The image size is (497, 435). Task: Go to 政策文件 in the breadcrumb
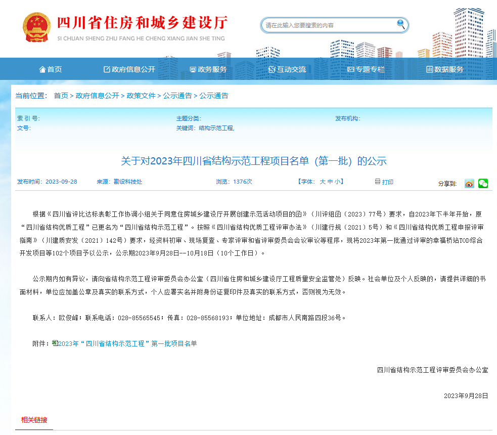tap(141, 96)
